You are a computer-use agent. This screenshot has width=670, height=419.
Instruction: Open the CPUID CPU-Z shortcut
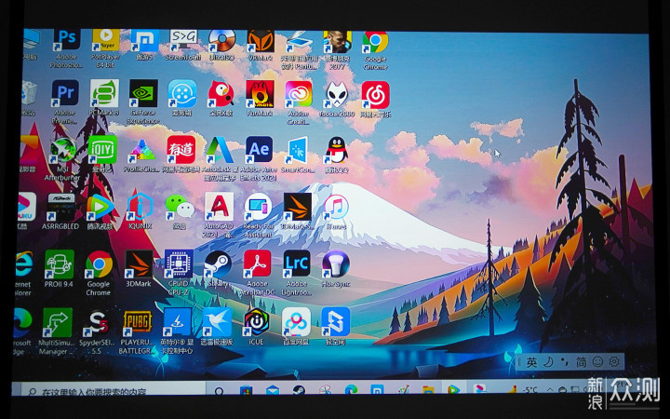point(179,264)
